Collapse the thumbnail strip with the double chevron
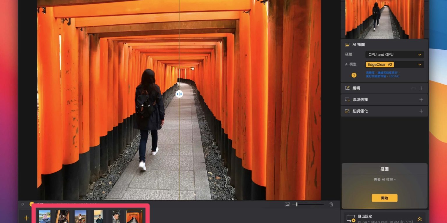The height and width of the screenshot is (223, 447). (x=23, y=204)
